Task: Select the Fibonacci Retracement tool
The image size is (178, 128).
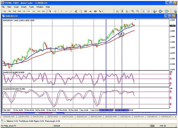Action: click(81, 11)
